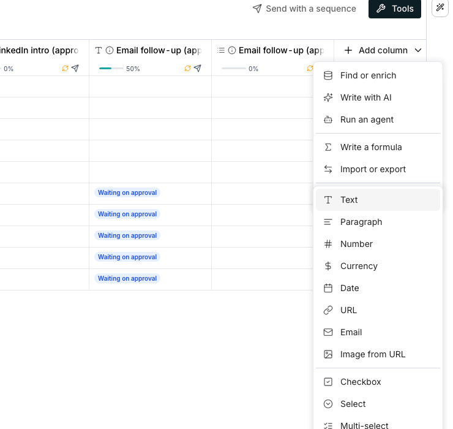The image size is (453, 429).
Task: Click info icon on text Email follow-up header
Action: tap(110, 50)
